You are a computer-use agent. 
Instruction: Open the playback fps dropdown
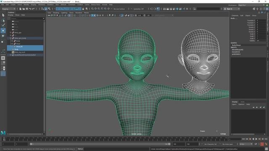(246, 144)
